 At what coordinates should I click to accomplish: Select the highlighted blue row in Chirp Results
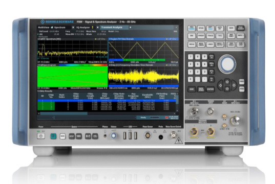[x=107, y=101]
